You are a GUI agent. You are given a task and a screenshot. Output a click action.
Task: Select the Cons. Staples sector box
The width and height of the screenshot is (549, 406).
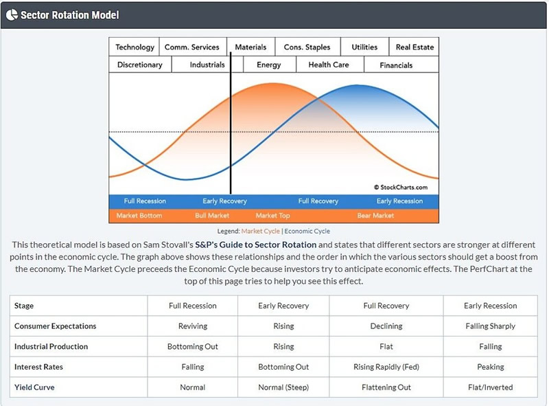[307, 47]
